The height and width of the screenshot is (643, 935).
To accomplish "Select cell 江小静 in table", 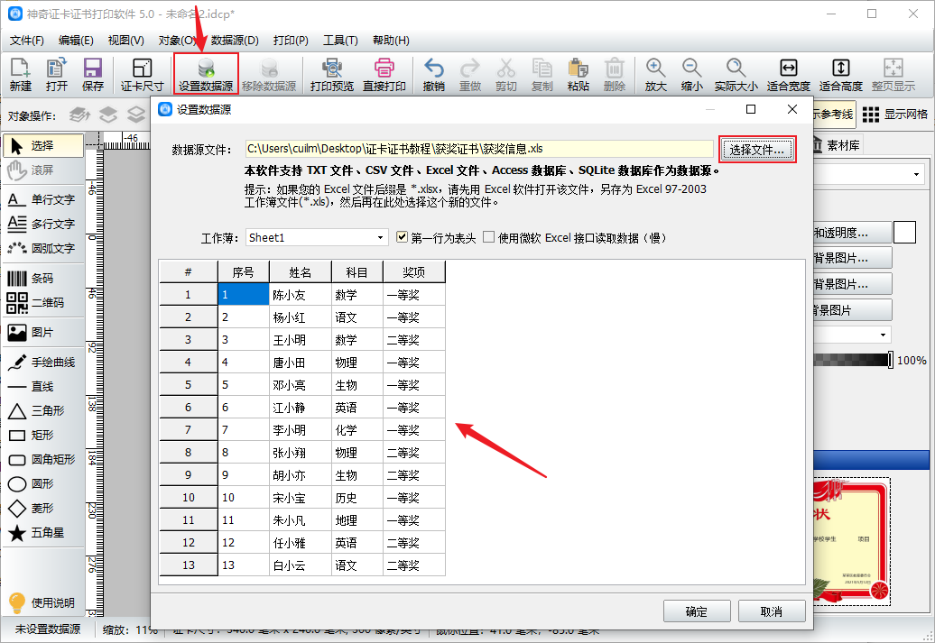I will click(x=300, y=408).
